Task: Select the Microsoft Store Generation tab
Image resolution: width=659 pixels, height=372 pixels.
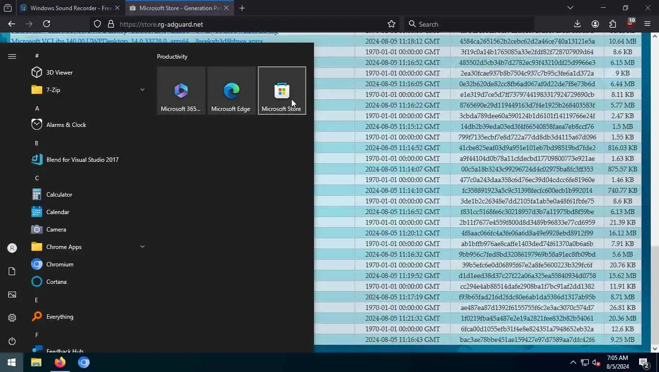Action: [179, 8]
